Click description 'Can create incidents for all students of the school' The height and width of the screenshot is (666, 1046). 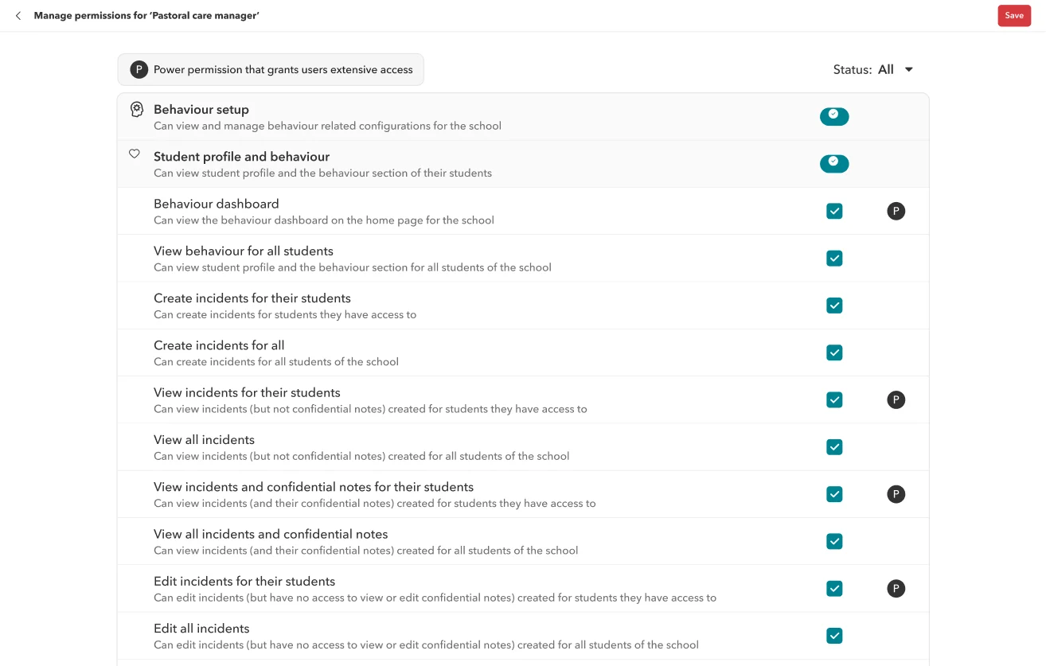[276, 361]
